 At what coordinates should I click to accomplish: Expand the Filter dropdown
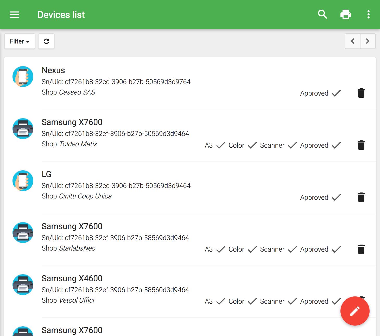click(20, 41)
